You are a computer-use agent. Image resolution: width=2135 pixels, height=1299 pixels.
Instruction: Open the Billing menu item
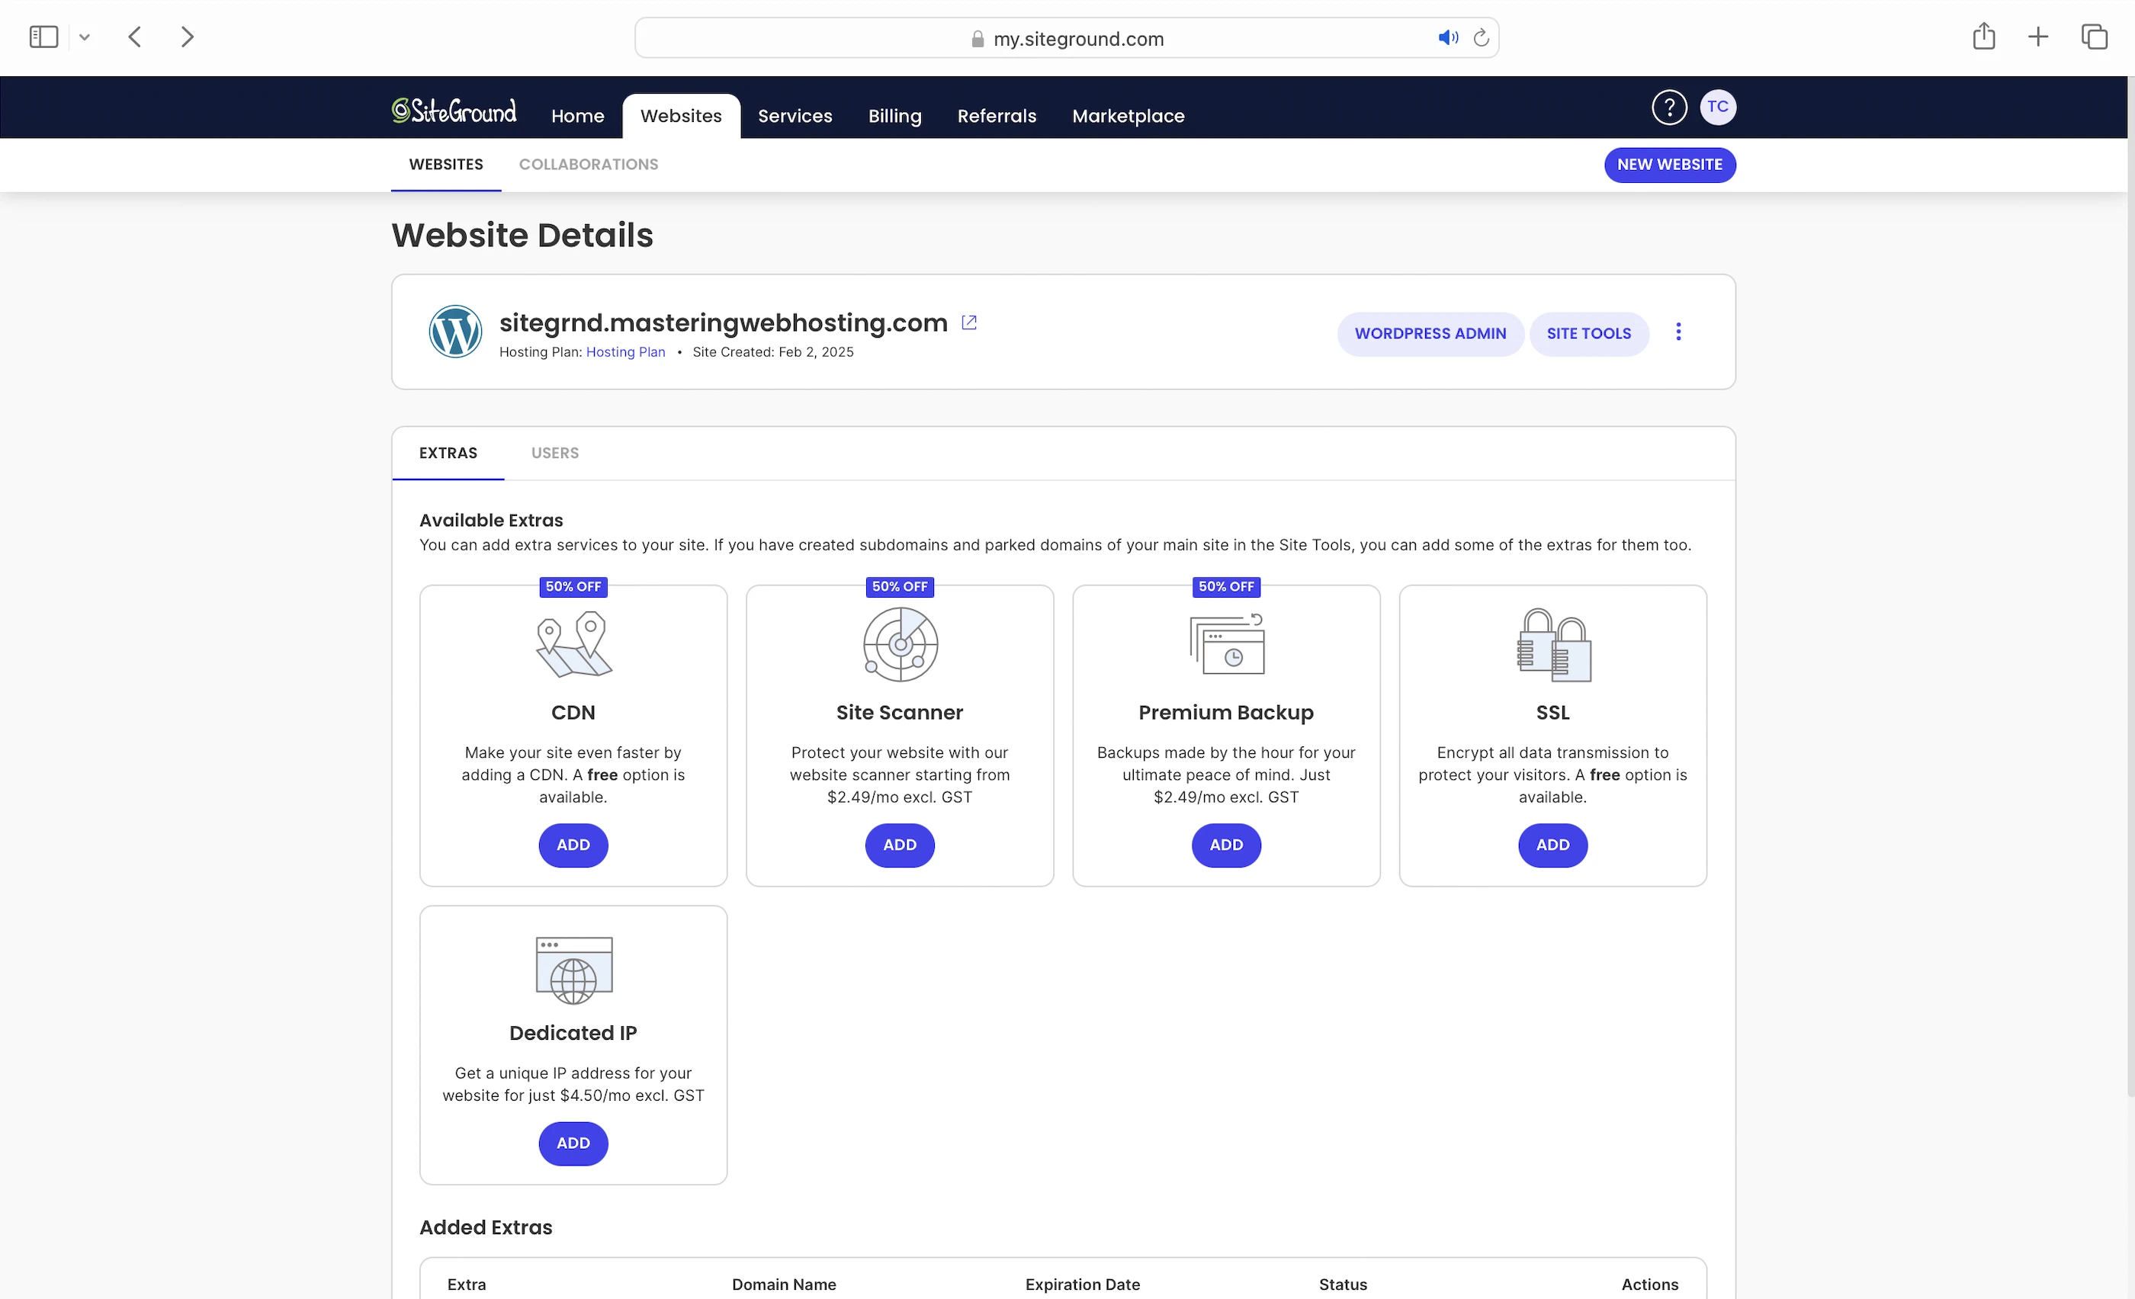tap(894, 116)
